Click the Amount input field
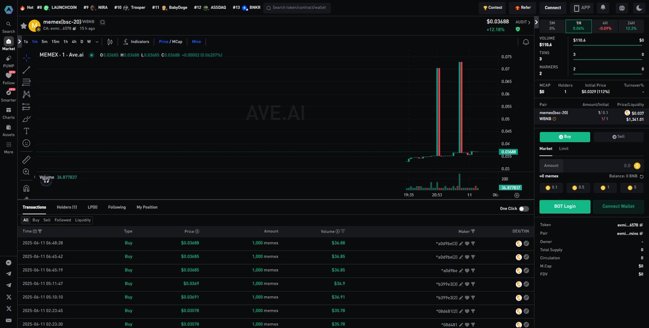 [x=592, y=166]
